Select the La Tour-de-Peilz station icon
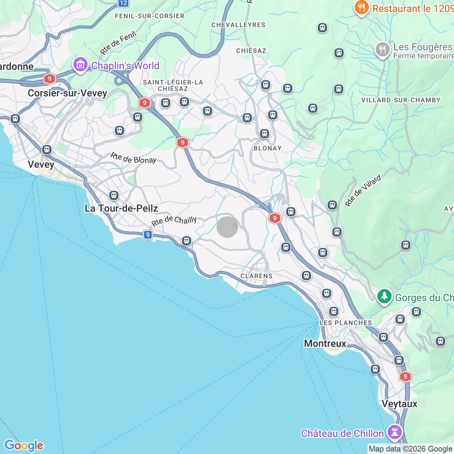The height and width of the screenshot is (454, 454). 114,195
